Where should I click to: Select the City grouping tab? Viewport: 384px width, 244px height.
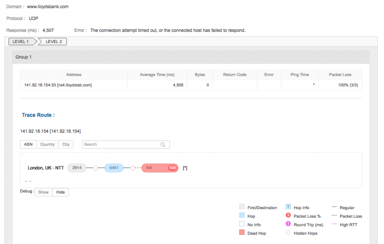[x=66, y=144]
